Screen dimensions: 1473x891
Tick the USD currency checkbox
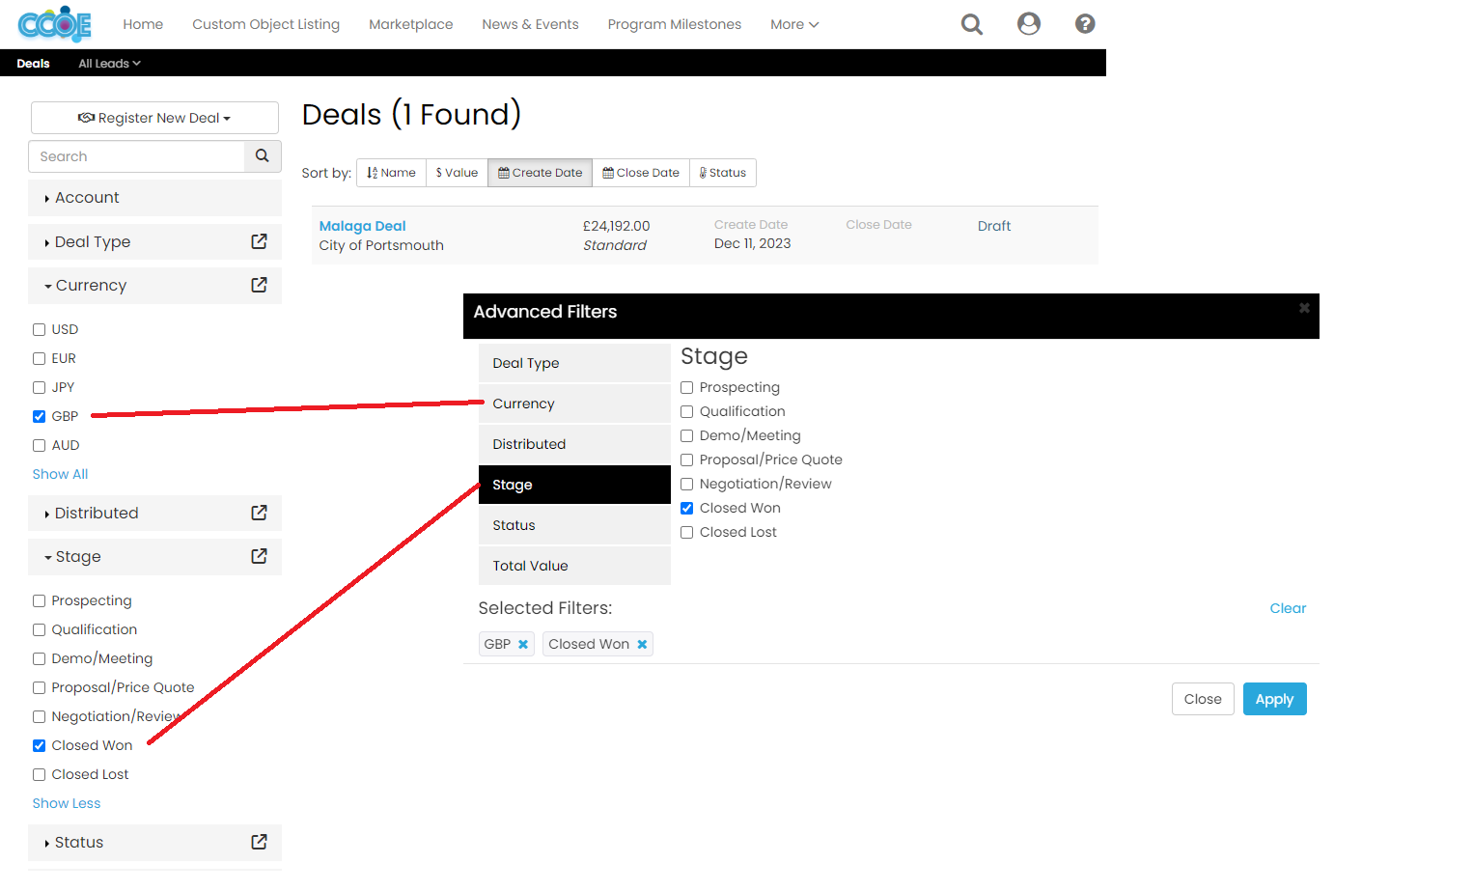tap(40, 329)
